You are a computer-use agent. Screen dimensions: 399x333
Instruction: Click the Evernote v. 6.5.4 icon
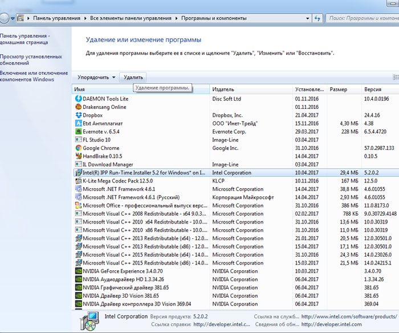click(79, 131)
